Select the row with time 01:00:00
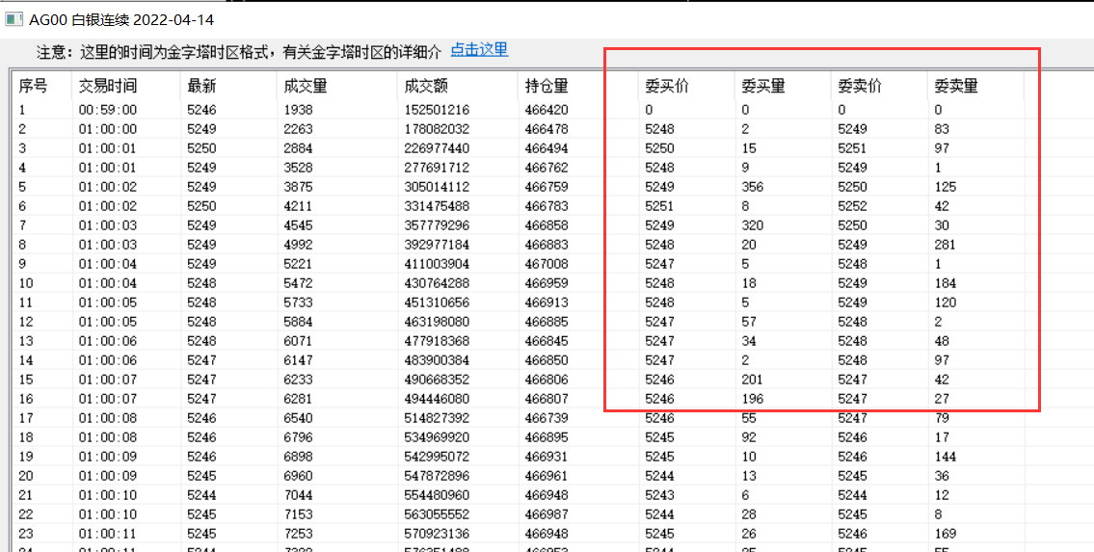1094x552 pixels. pos(520,129)
